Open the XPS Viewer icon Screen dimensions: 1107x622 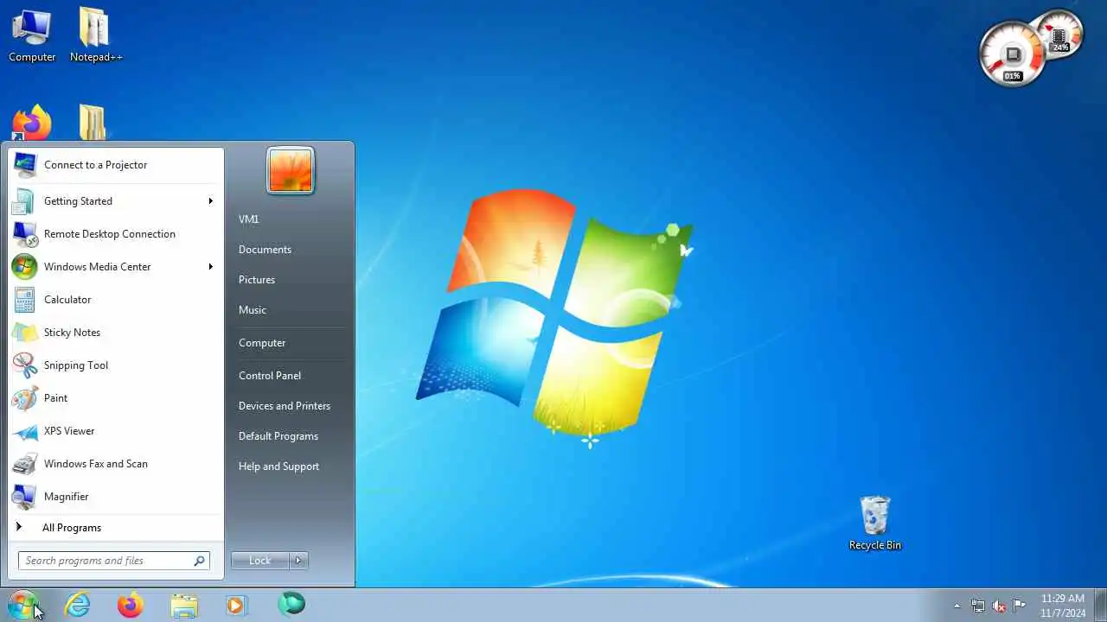click(x=24, y=431)
